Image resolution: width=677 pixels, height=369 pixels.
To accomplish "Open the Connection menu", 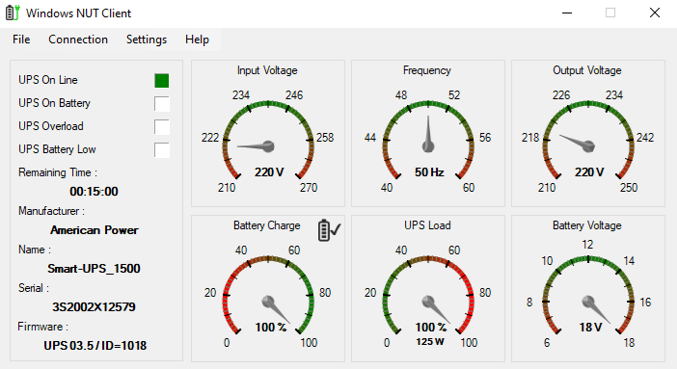I will pyautogui.click(x=78, y=40).
